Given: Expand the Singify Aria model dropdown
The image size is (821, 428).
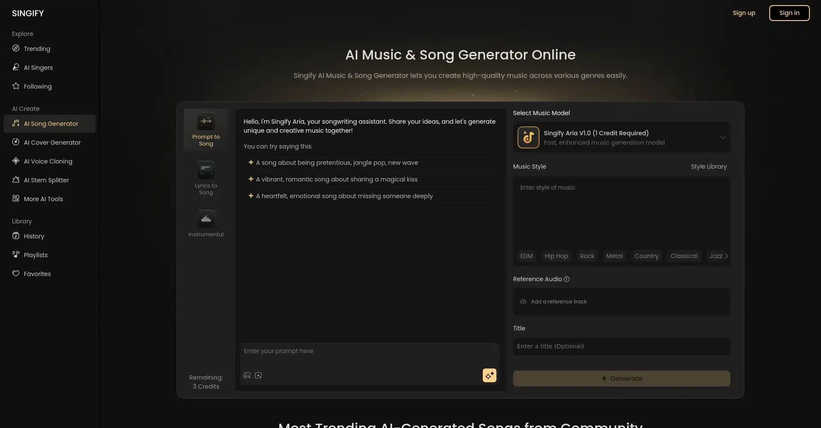Looking at the screenshot, I should click(x=723, y=137).
